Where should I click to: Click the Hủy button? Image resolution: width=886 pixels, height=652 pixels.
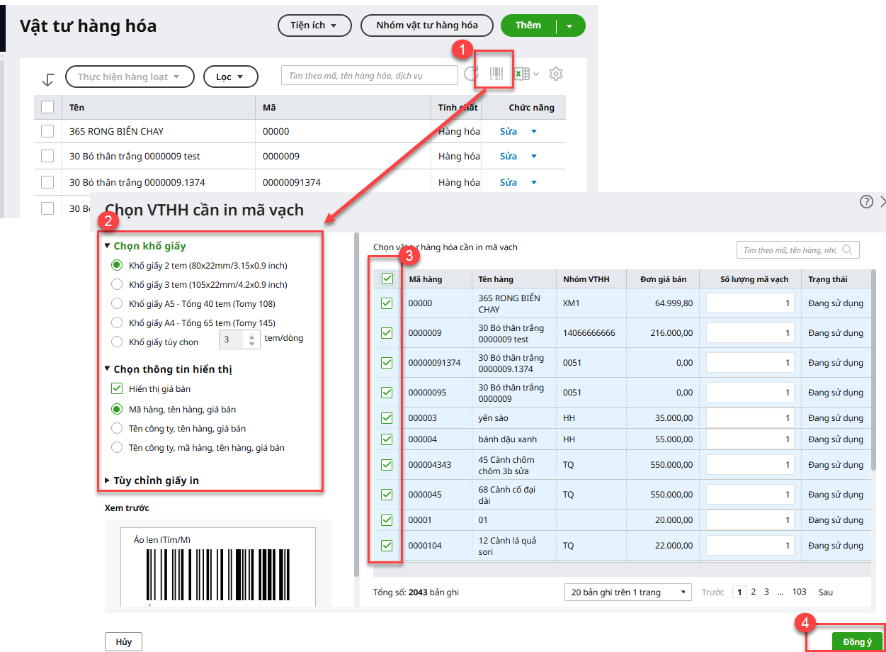[123, 642]
